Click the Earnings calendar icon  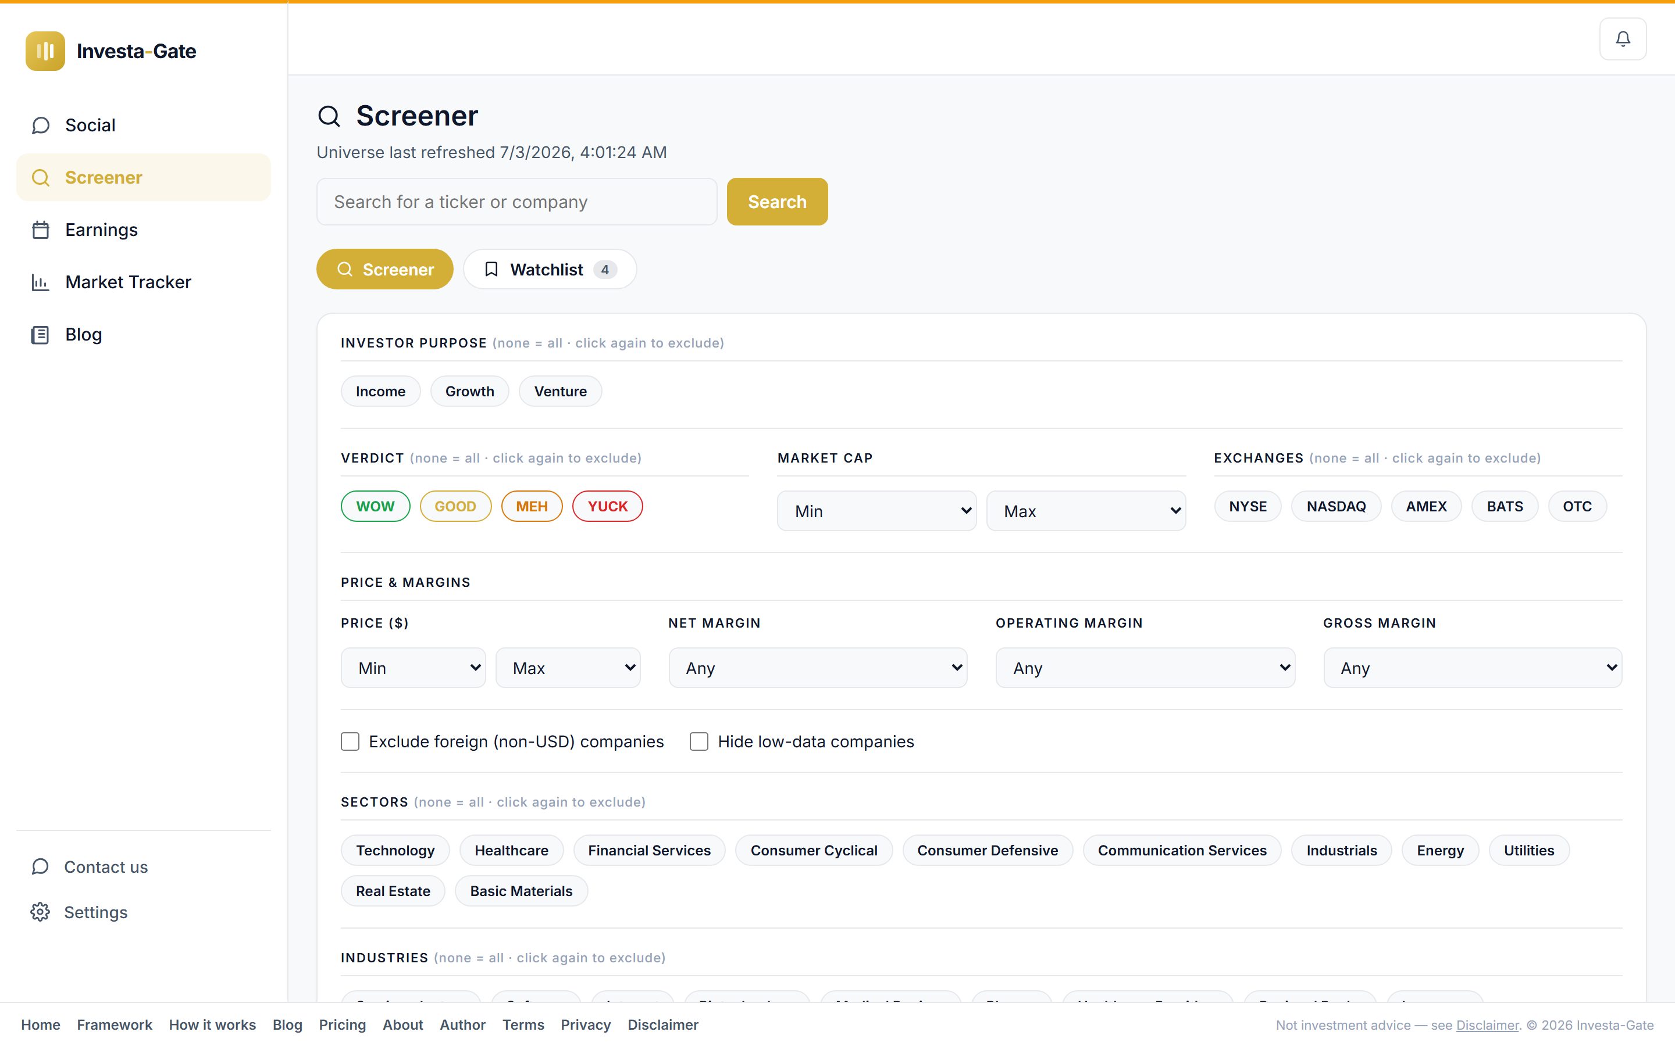[40, 230]
